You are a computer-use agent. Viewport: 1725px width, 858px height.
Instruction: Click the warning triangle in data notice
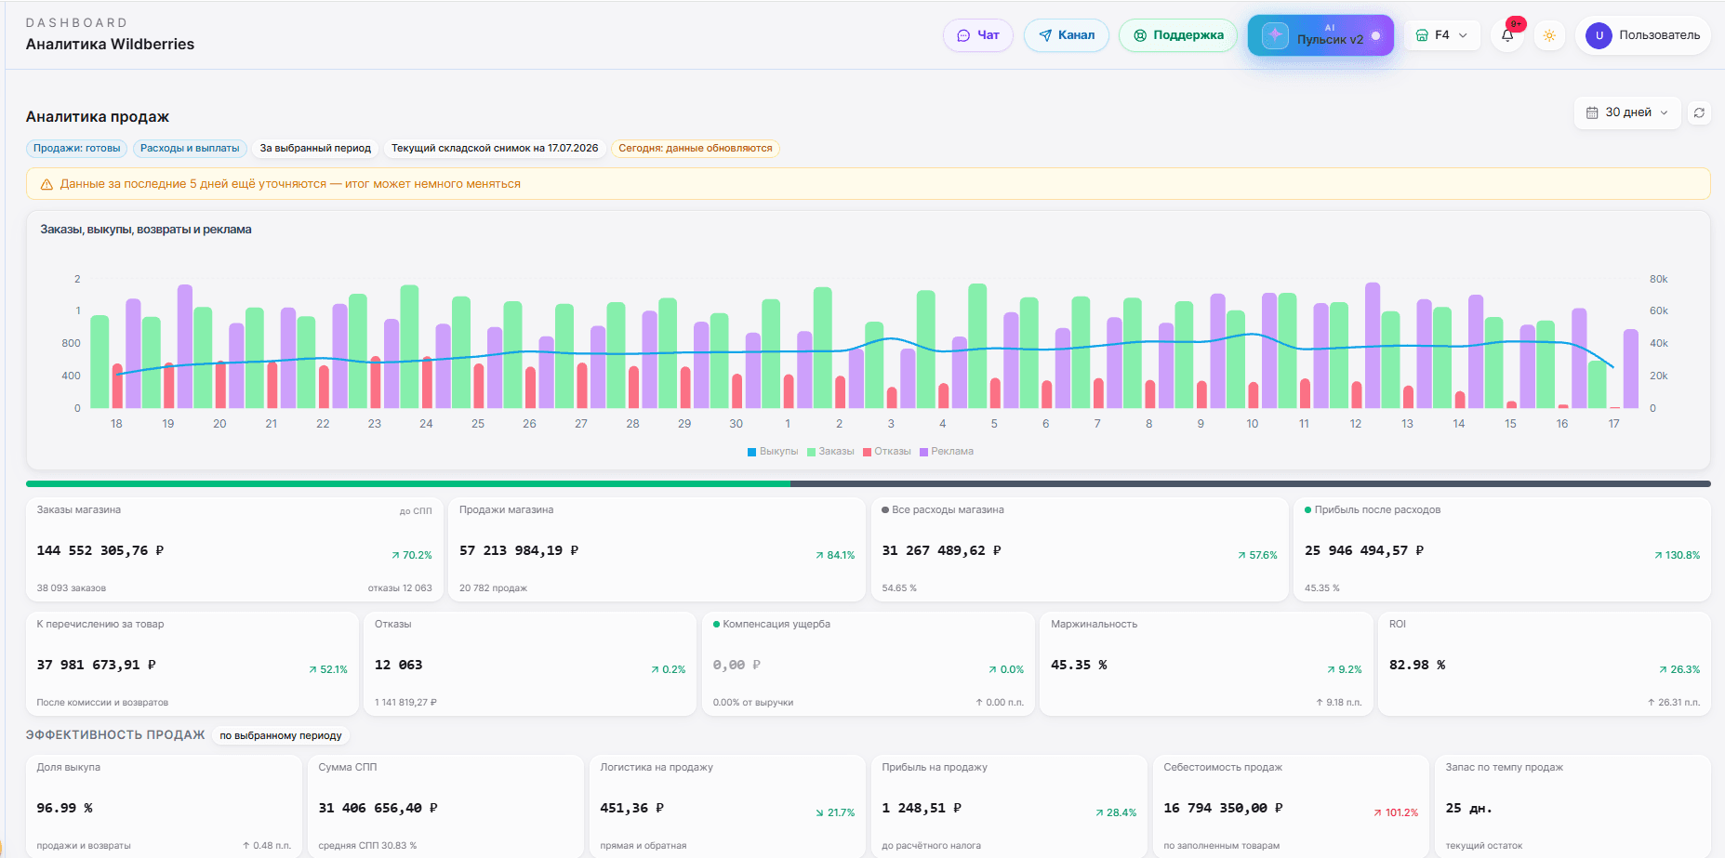[46, 184]
